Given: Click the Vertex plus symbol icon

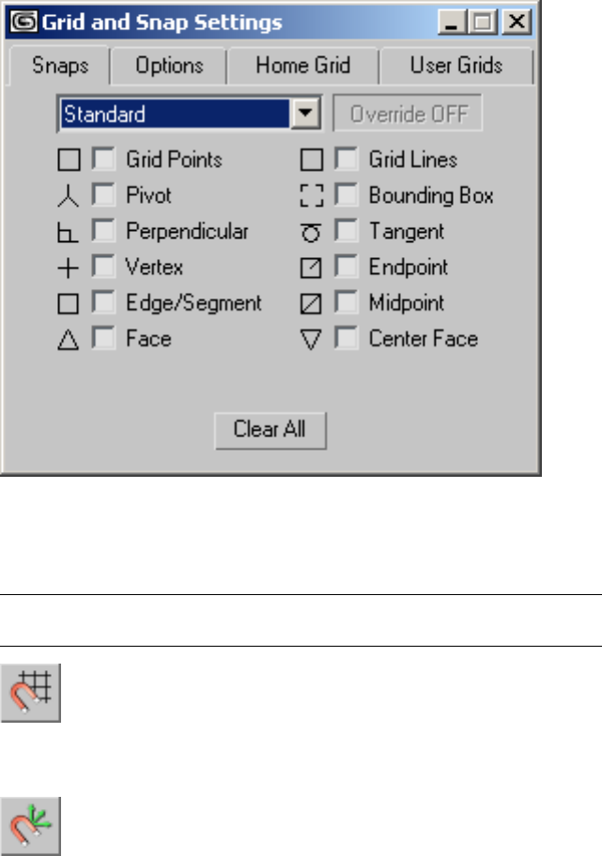Looking at the screenshot, I should tap(69, 268).
